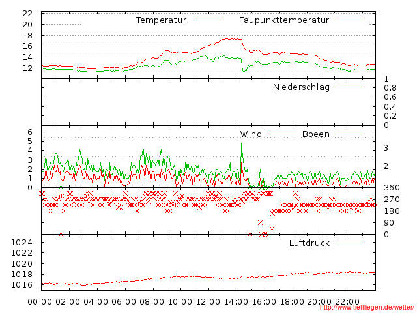The width and height of the screenshot is (417, 313).
Task: Click the 1018 pressure axis value
Action: 22,274
